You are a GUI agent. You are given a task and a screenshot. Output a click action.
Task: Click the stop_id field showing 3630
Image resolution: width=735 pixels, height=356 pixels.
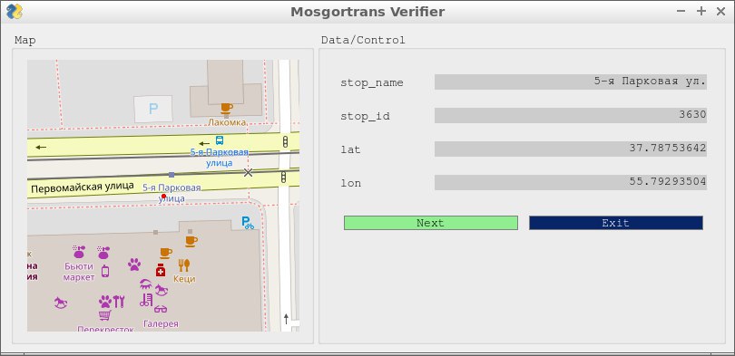[x=571, y=116]
